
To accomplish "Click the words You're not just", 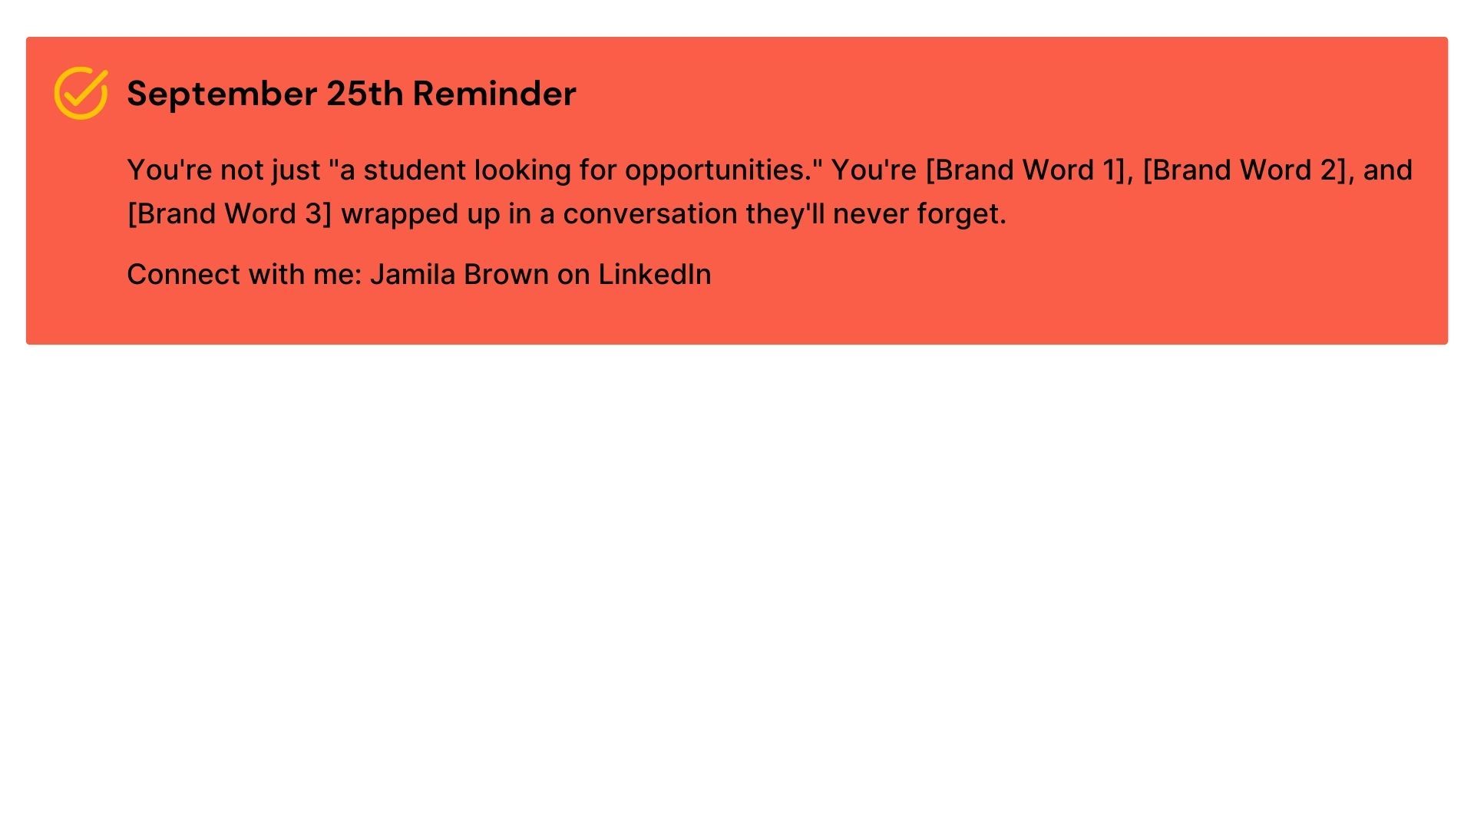I will pyautogui.click(x=223, y=170).
